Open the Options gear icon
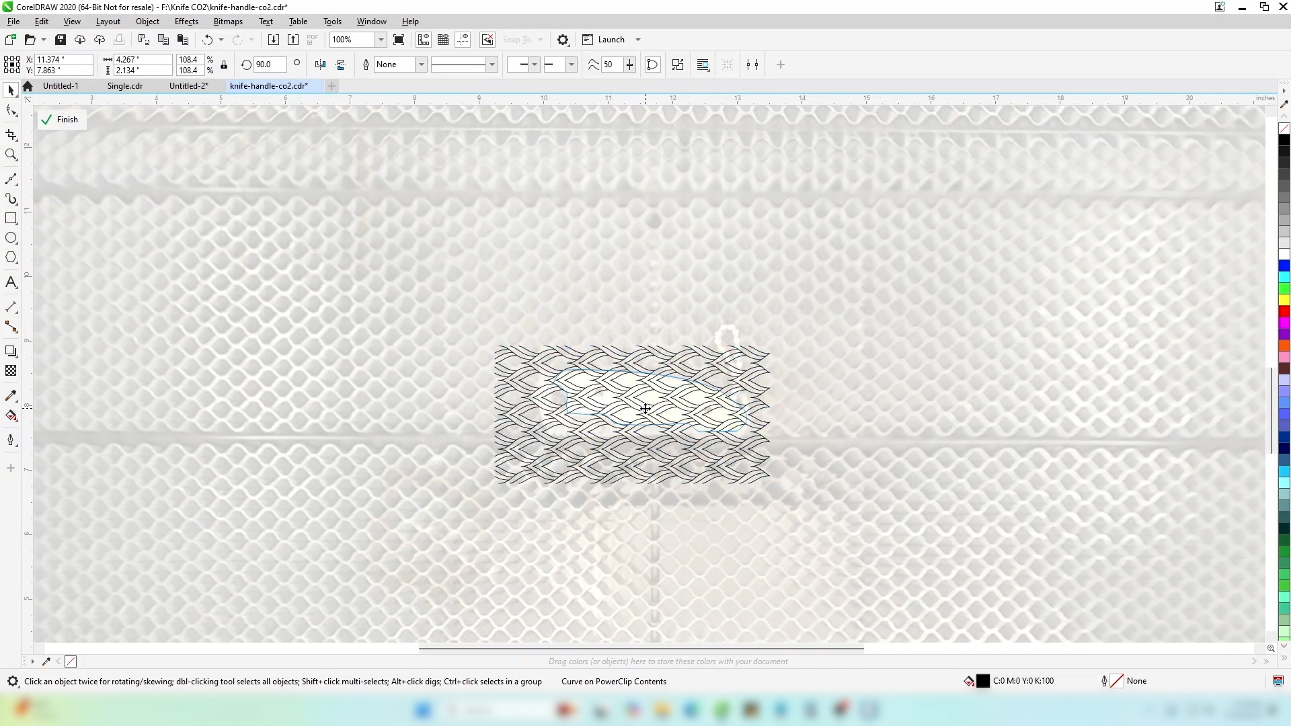Screen dimensions: 1291x726 point(563,40)
